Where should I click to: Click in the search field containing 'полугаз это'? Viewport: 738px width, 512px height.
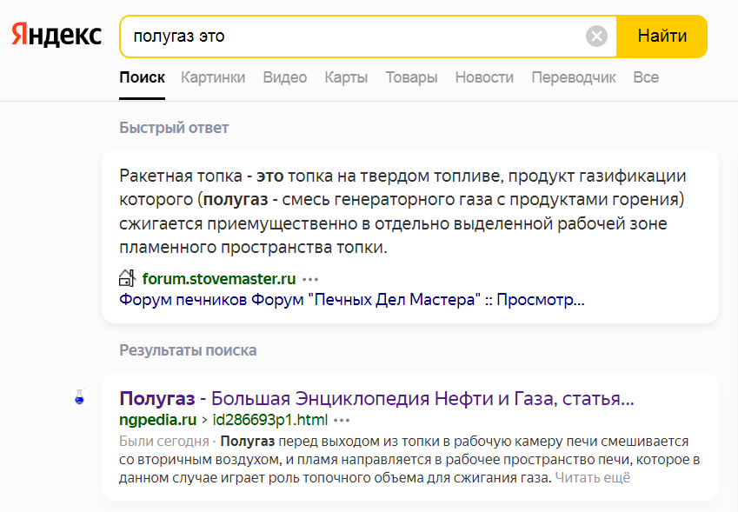(348, 37)
